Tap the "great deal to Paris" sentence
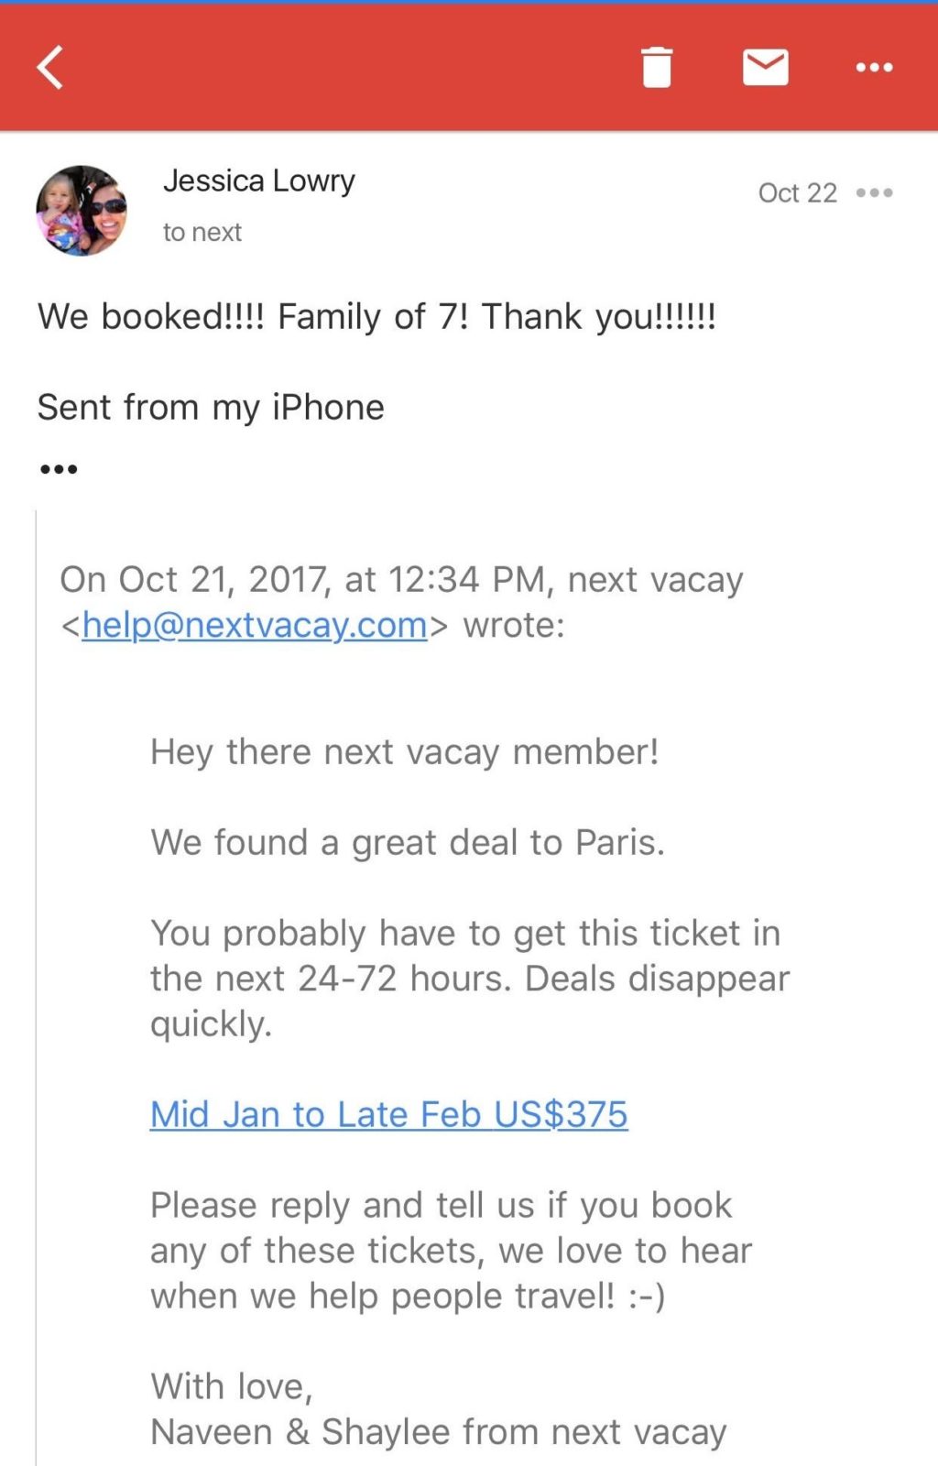This screenshot has width=938, height=1466. point(408,843)
